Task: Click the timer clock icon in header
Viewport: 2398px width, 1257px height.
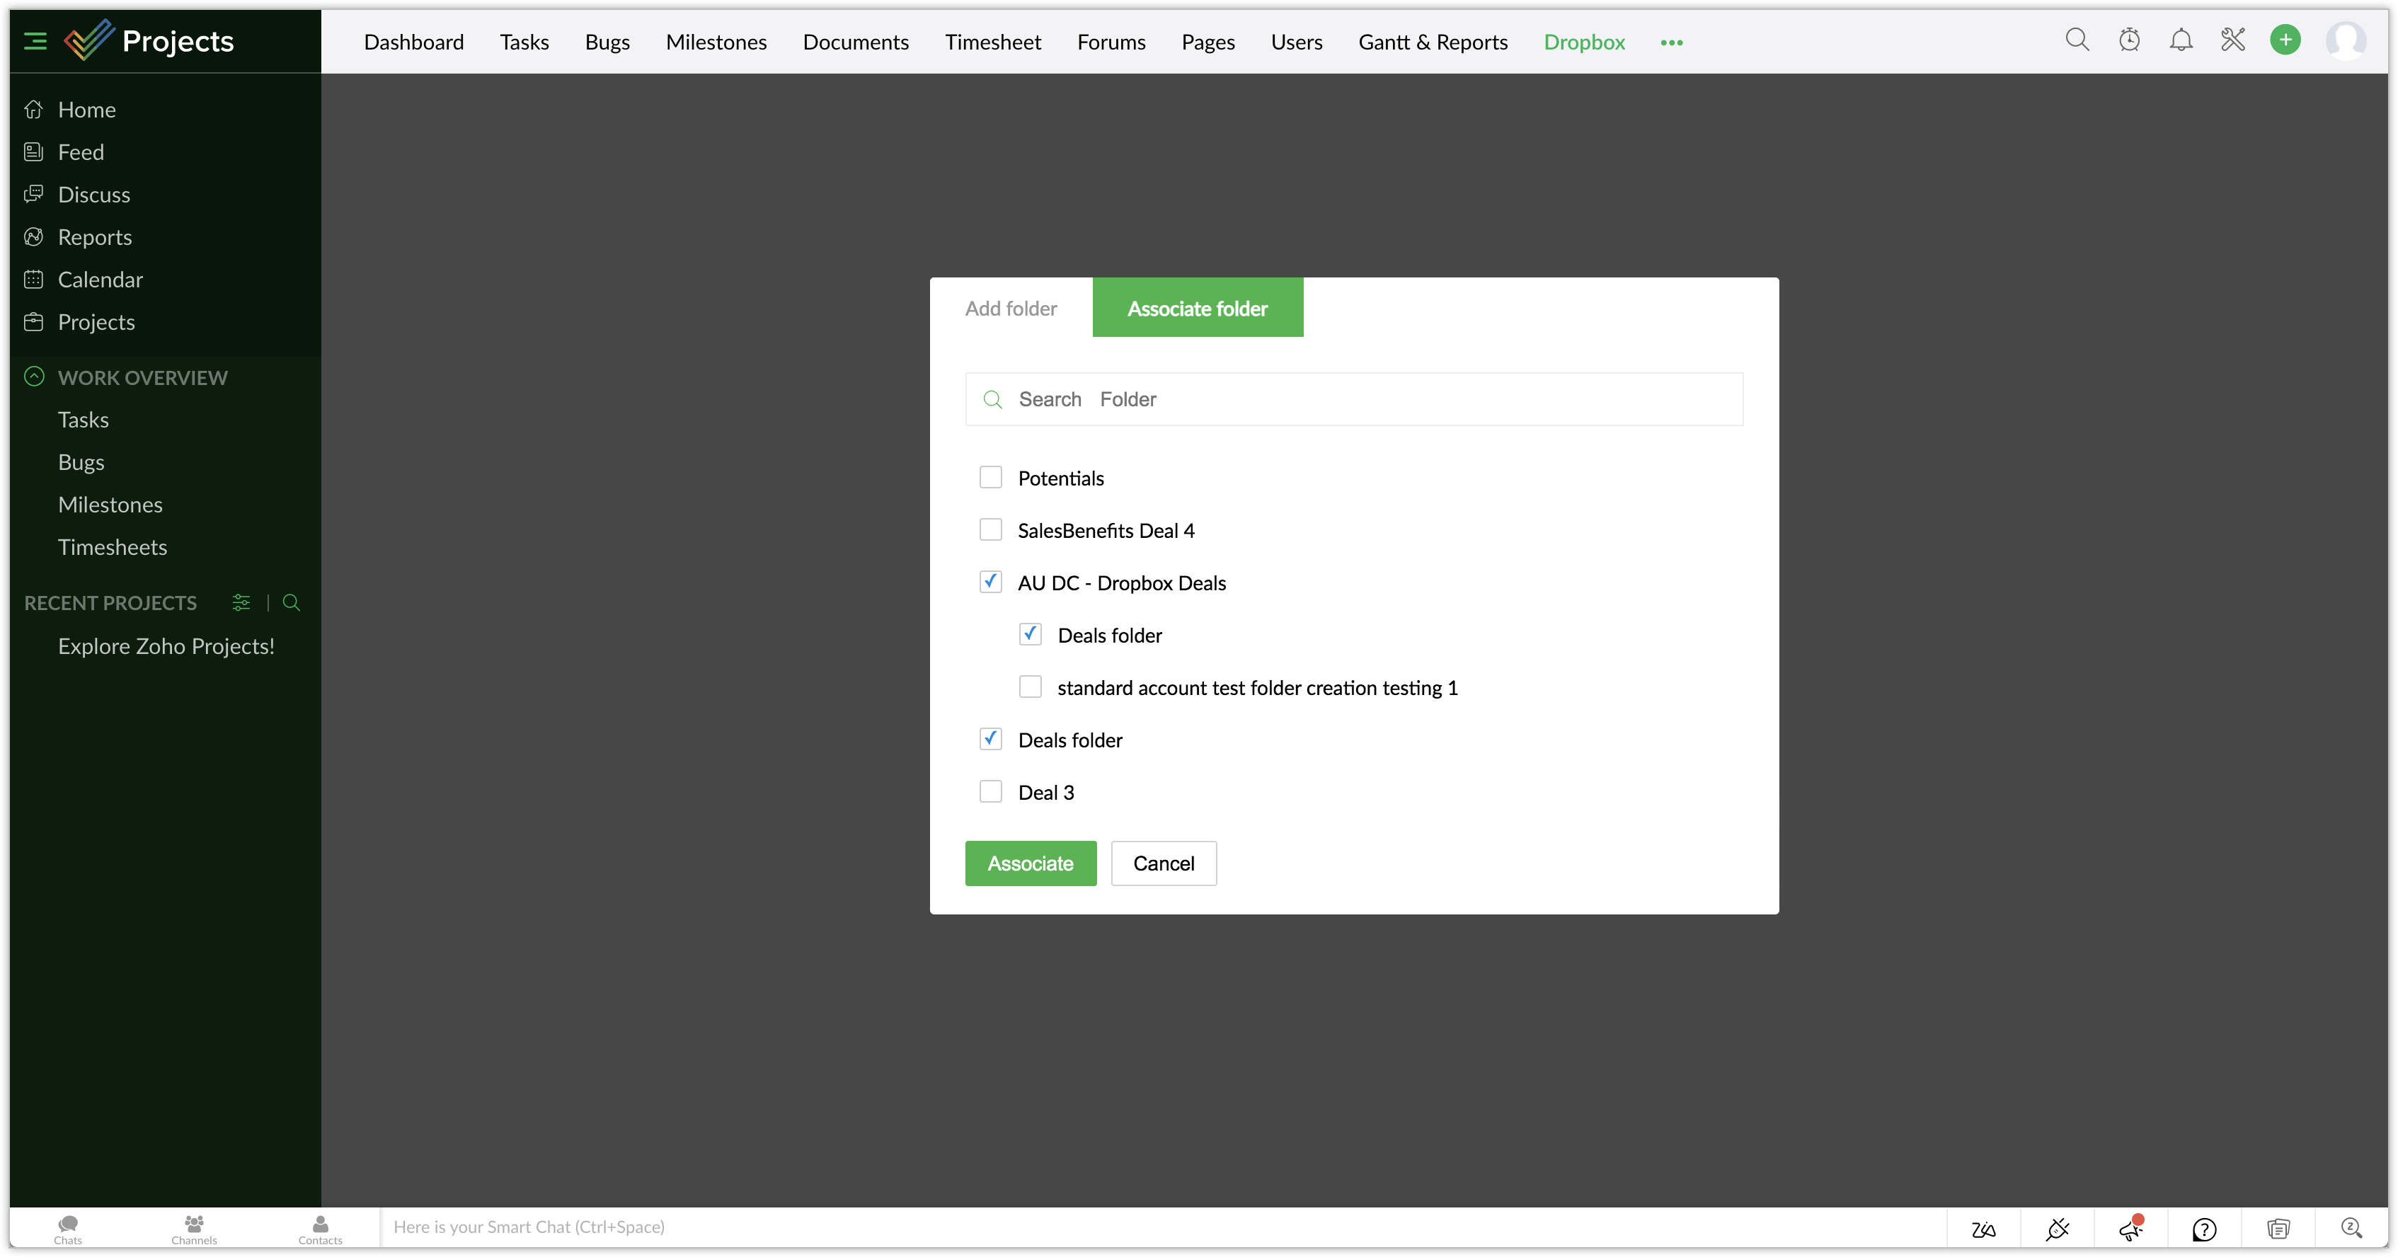Action: click(2129, 40)
